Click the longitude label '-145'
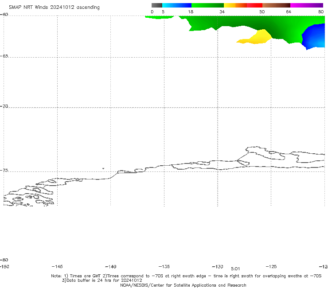The width and height of the screenshot is (328, 288). pyautogui.click(x=57, y=266)
